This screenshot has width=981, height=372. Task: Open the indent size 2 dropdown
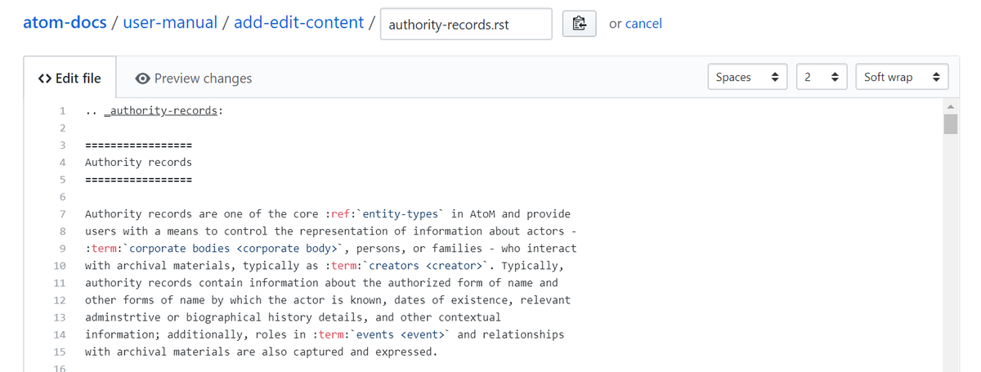click(x=822, y=77)
